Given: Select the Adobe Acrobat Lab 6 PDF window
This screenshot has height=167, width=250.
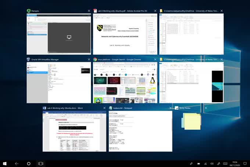Looking at the screenshot, I should [125, 35].
